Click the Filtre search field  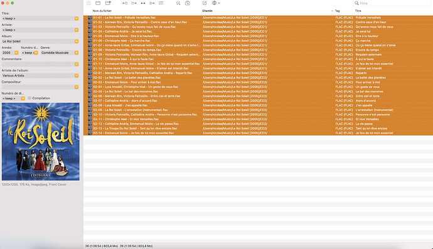(x=392, y=3)
